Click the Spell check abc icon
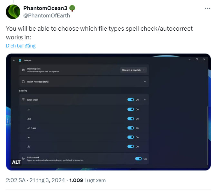This screenshot has height=194, width=223. [23, 100]
